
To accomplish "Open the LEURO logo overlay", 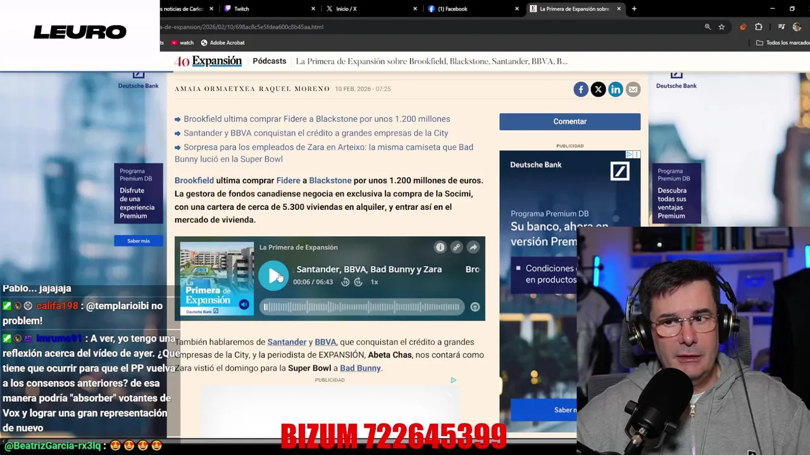I will (x=80, y=32).
